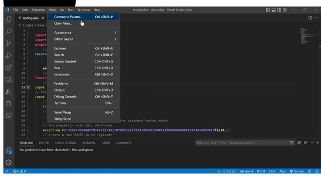Viewport: 321px width, 180px height.
Task: Toggle primary side bar layout icon
Action: point(268,10)
